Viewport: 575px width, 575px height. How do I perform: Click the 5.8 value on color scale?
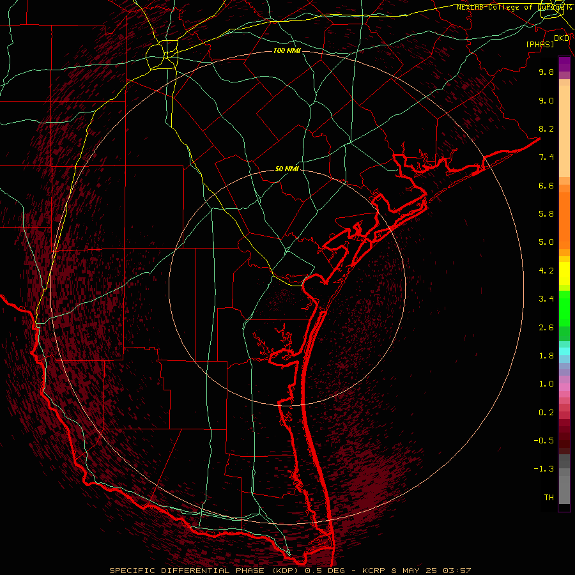(546, 214)
